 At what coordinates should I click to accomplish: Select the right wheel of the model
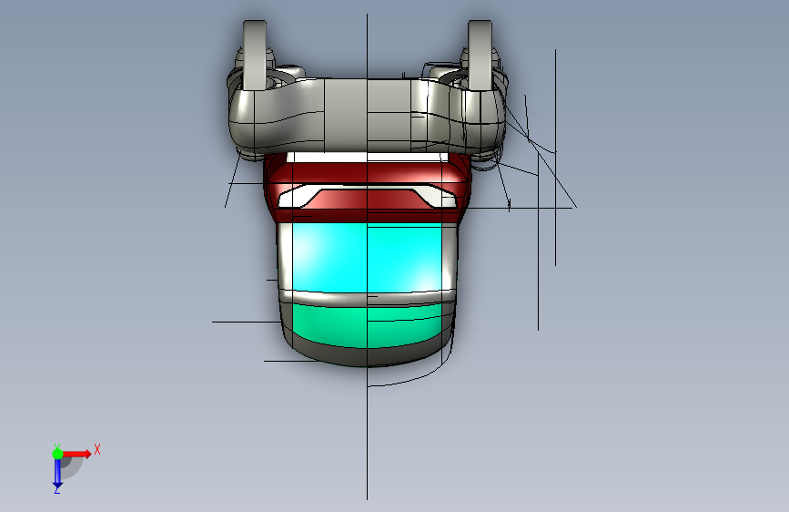pyautogui.click(x=480, y=56)
